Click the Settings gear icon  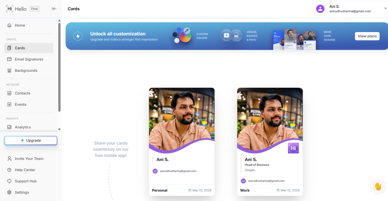click(9, 192)
